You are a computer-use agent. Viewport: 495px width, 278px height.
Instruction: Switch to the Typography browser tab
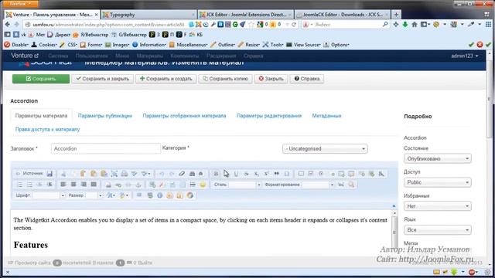(x=148, y=15)
